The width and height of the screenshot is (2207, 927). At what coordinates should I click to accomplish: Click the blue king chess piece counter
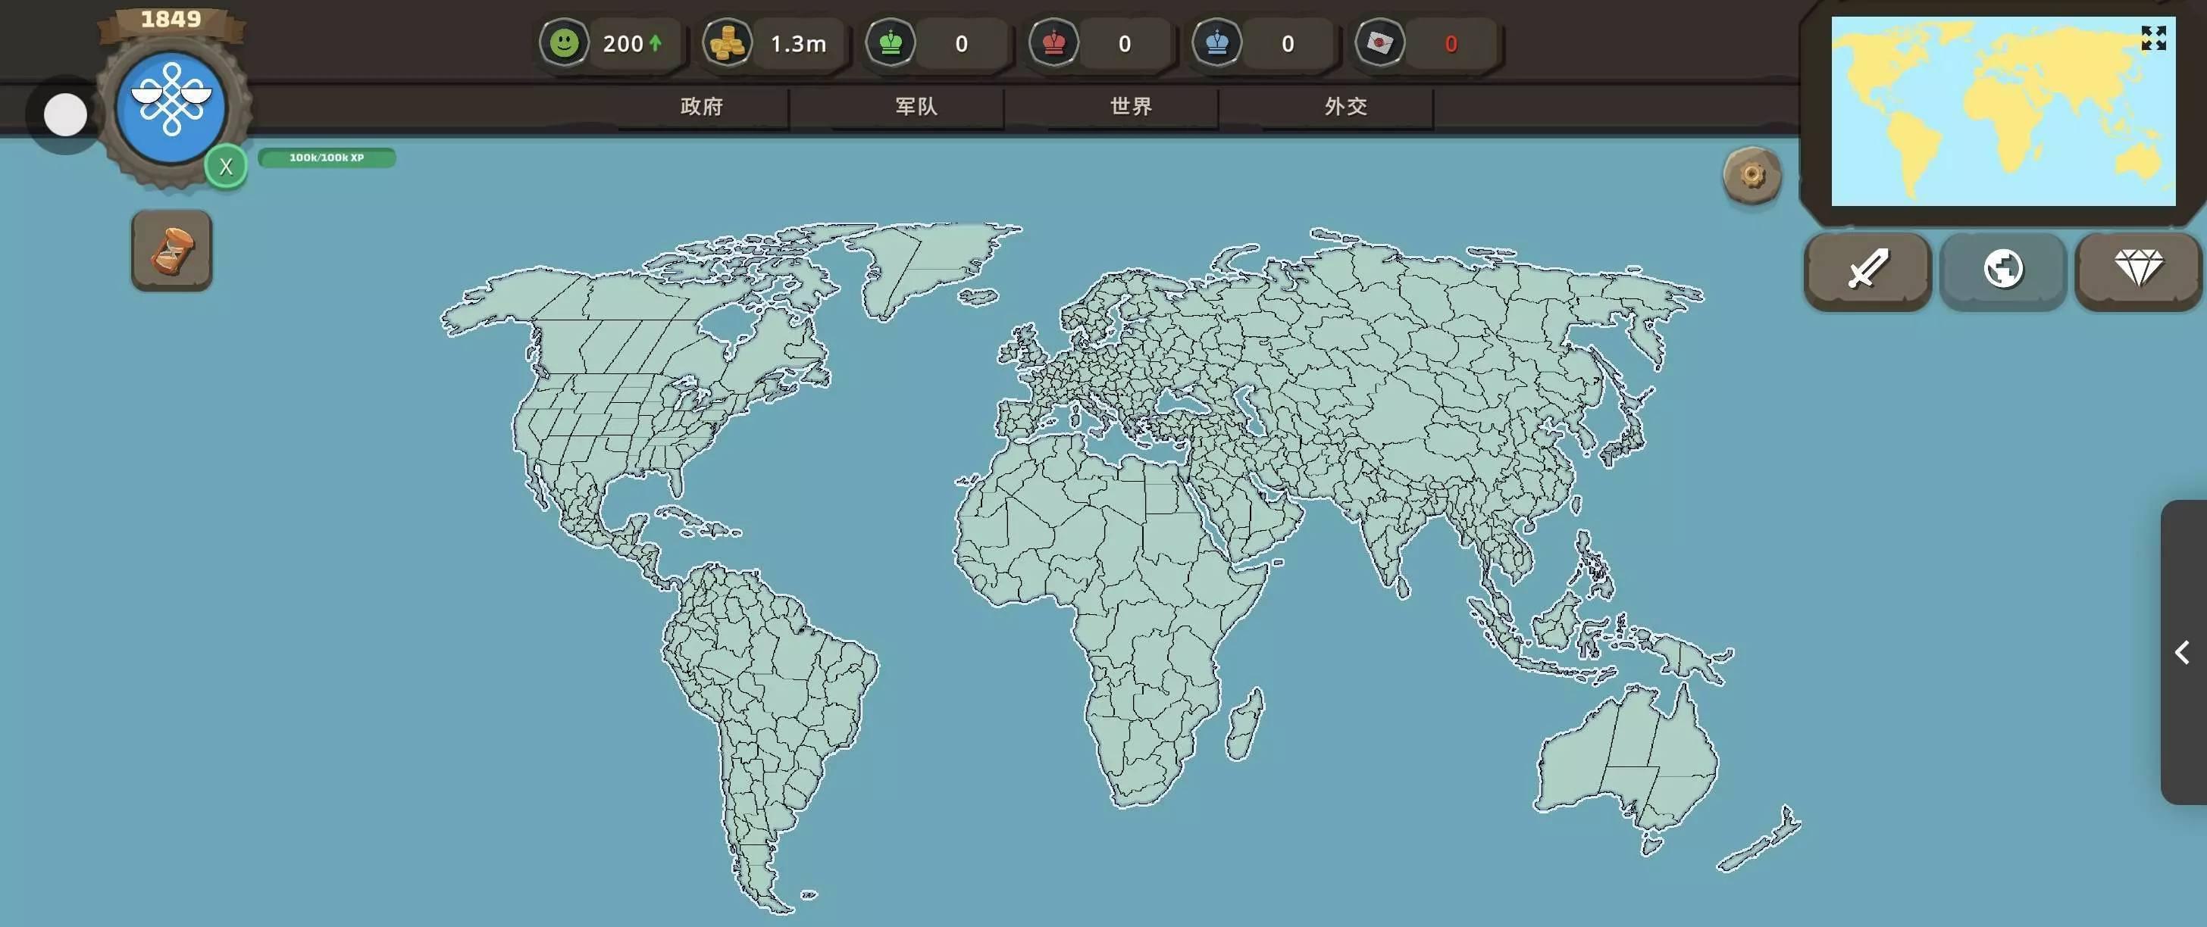pos(1216,43)
